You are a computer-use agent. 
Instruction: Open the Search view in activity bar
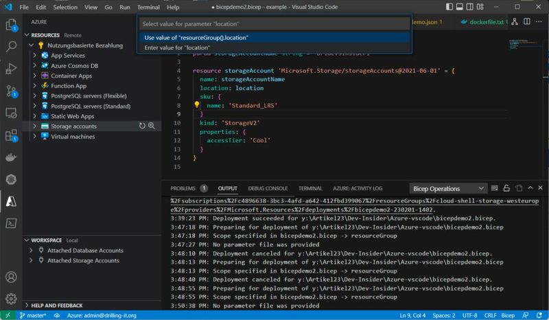coord(11,47)
